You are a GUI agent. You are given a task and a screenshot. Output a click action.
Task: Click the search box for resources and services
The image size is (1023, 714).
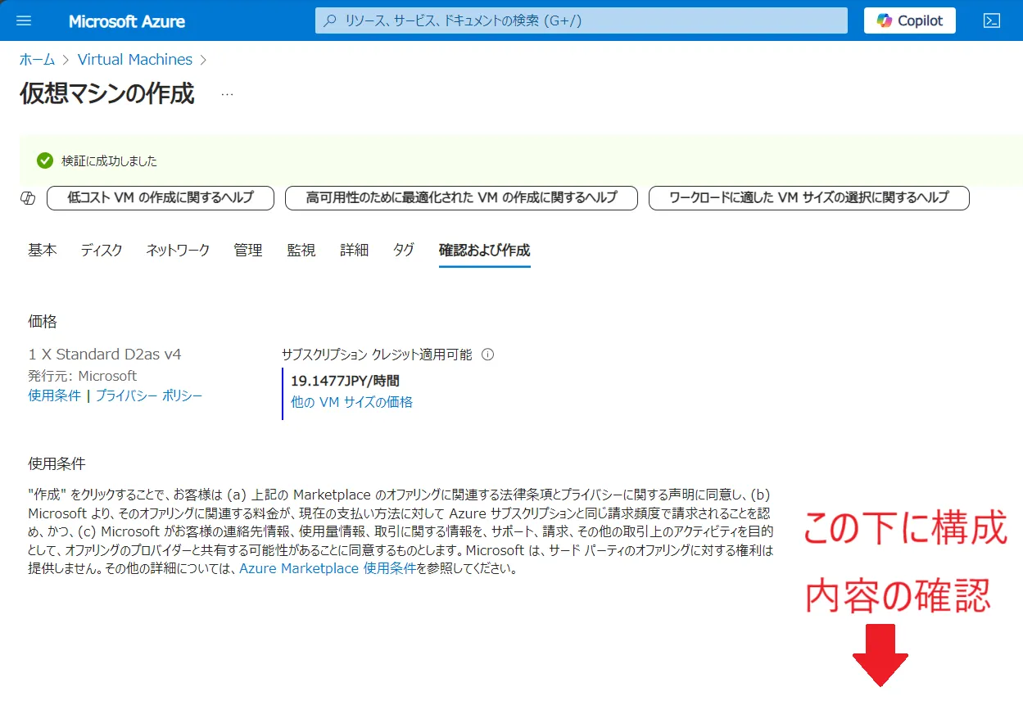pos(581,20)
